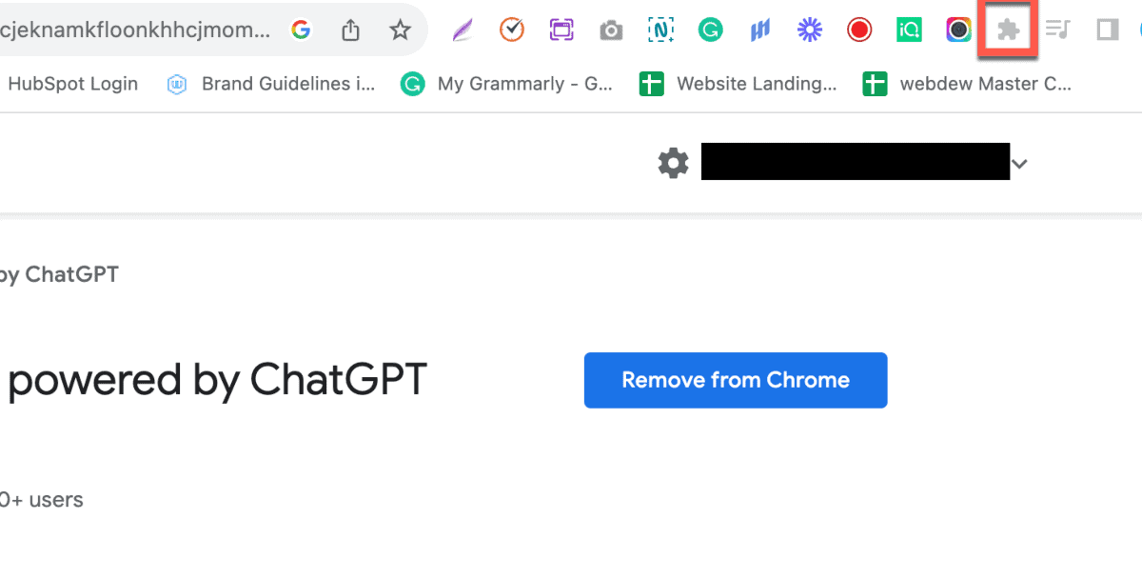Click the dashed N extension icon
Screen dimensions: 1142x579
pyautogui.click(x=660, y=30)
